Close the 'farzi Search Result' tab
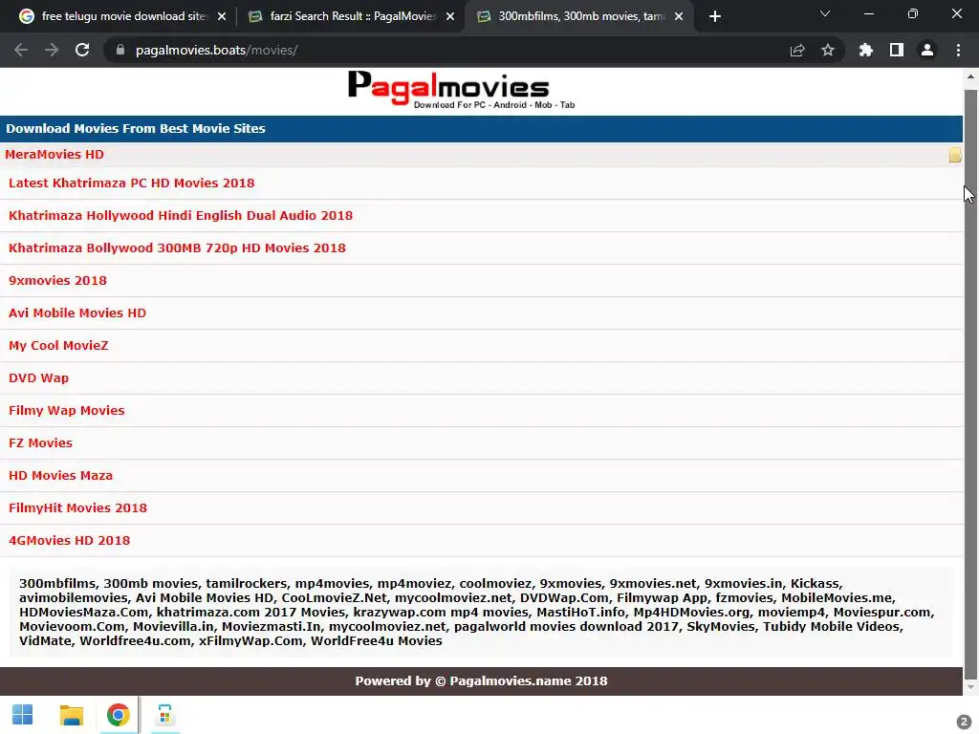 pyautogui.click(x=450, y=17)
